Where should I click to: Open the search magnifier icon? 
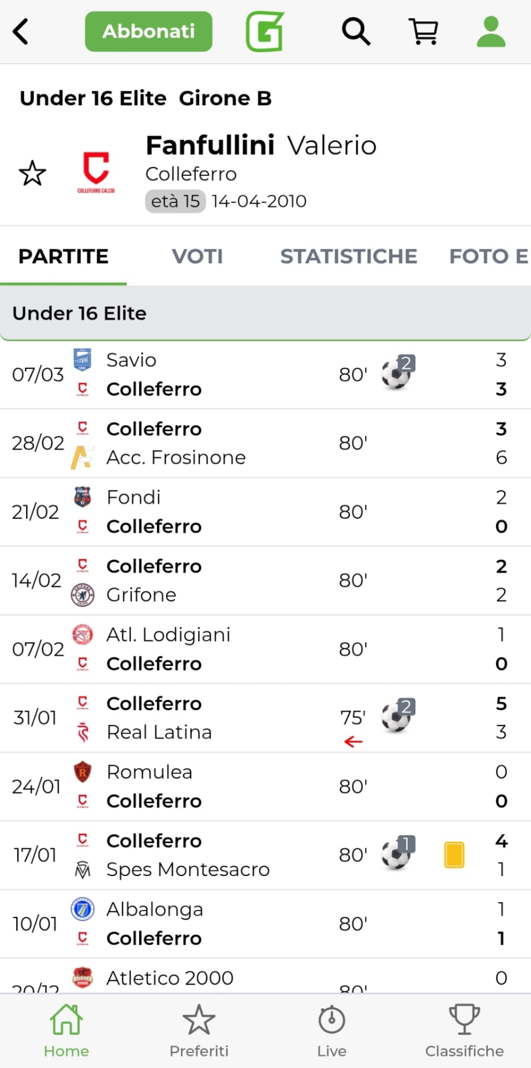[x=356, y=31]
